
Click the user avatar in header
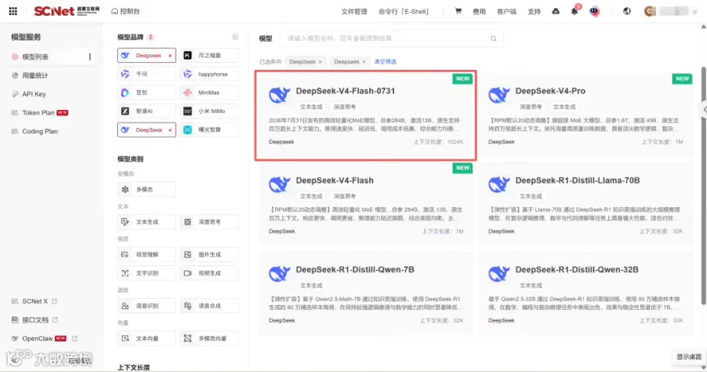pos(650,11)
